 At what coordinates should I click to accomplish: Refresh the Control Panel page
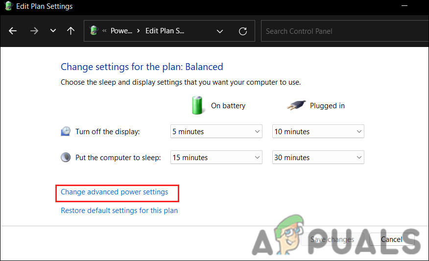pyautogui.click(x=243, y=31)
